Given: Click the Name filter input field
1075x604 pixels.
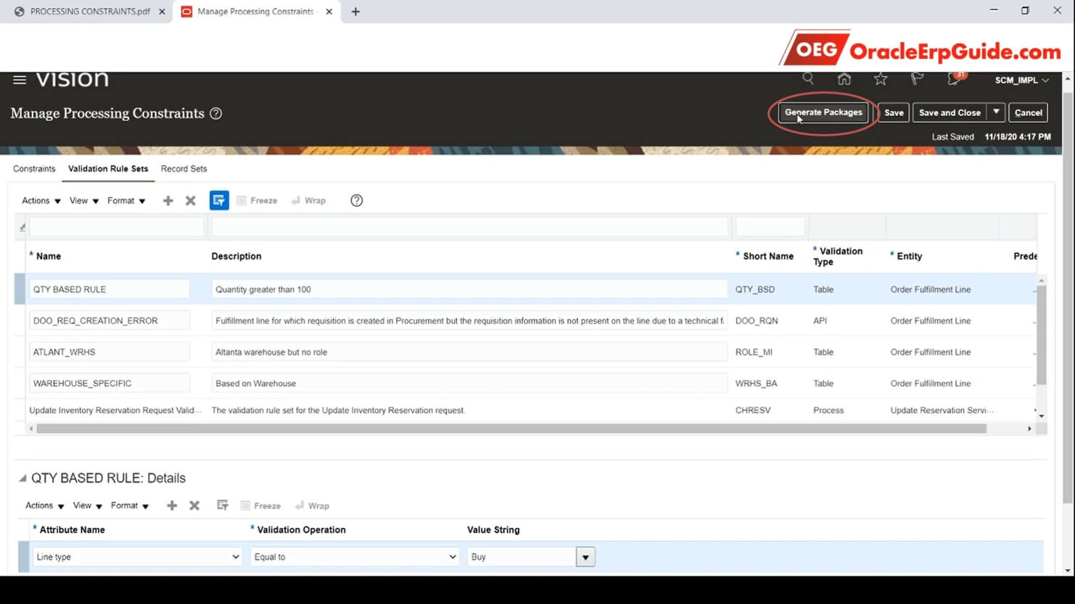Looking at the screenshot, I should [117, 227].
